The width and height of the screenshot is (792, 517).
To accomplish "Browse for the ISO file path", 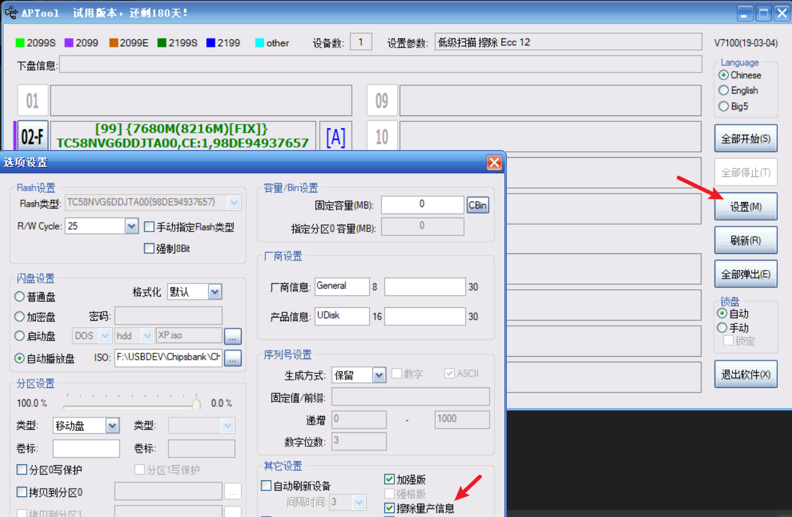I will coord(233,358).
